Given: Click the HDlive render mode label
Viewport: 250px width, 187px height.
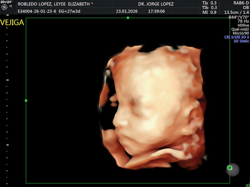Looking at the screenshot, I should tap(243, 25).
